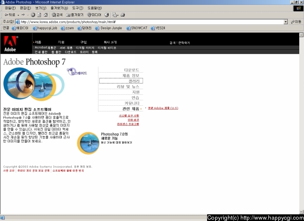Screen dimensions: 304x221
Task: Click the vertical scrollbar down arrow
Action: click(x=301, y=212)
